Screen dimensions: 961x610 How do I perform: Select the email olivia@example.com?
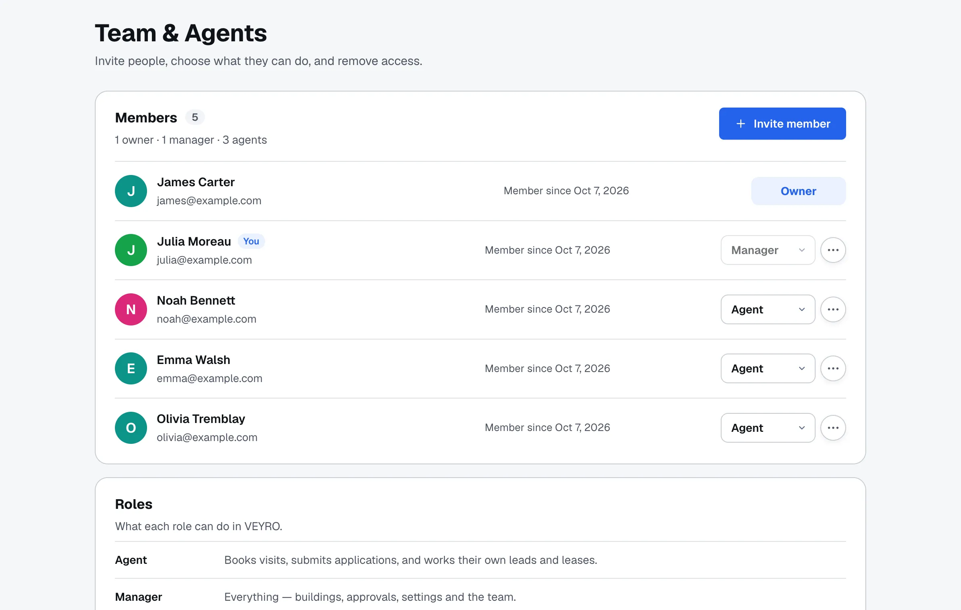coord(207,437)
